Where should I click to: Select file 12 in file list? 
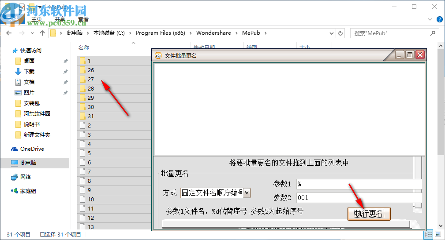click(x=114, y=218)
